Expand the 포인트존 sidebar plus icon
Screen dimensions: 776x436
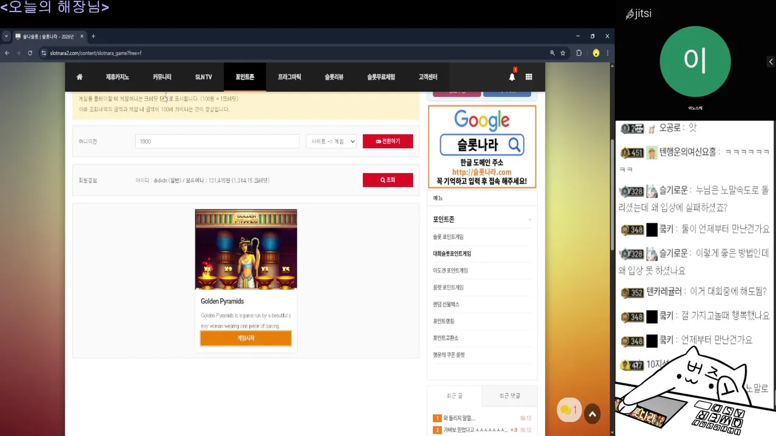point(530,219)
